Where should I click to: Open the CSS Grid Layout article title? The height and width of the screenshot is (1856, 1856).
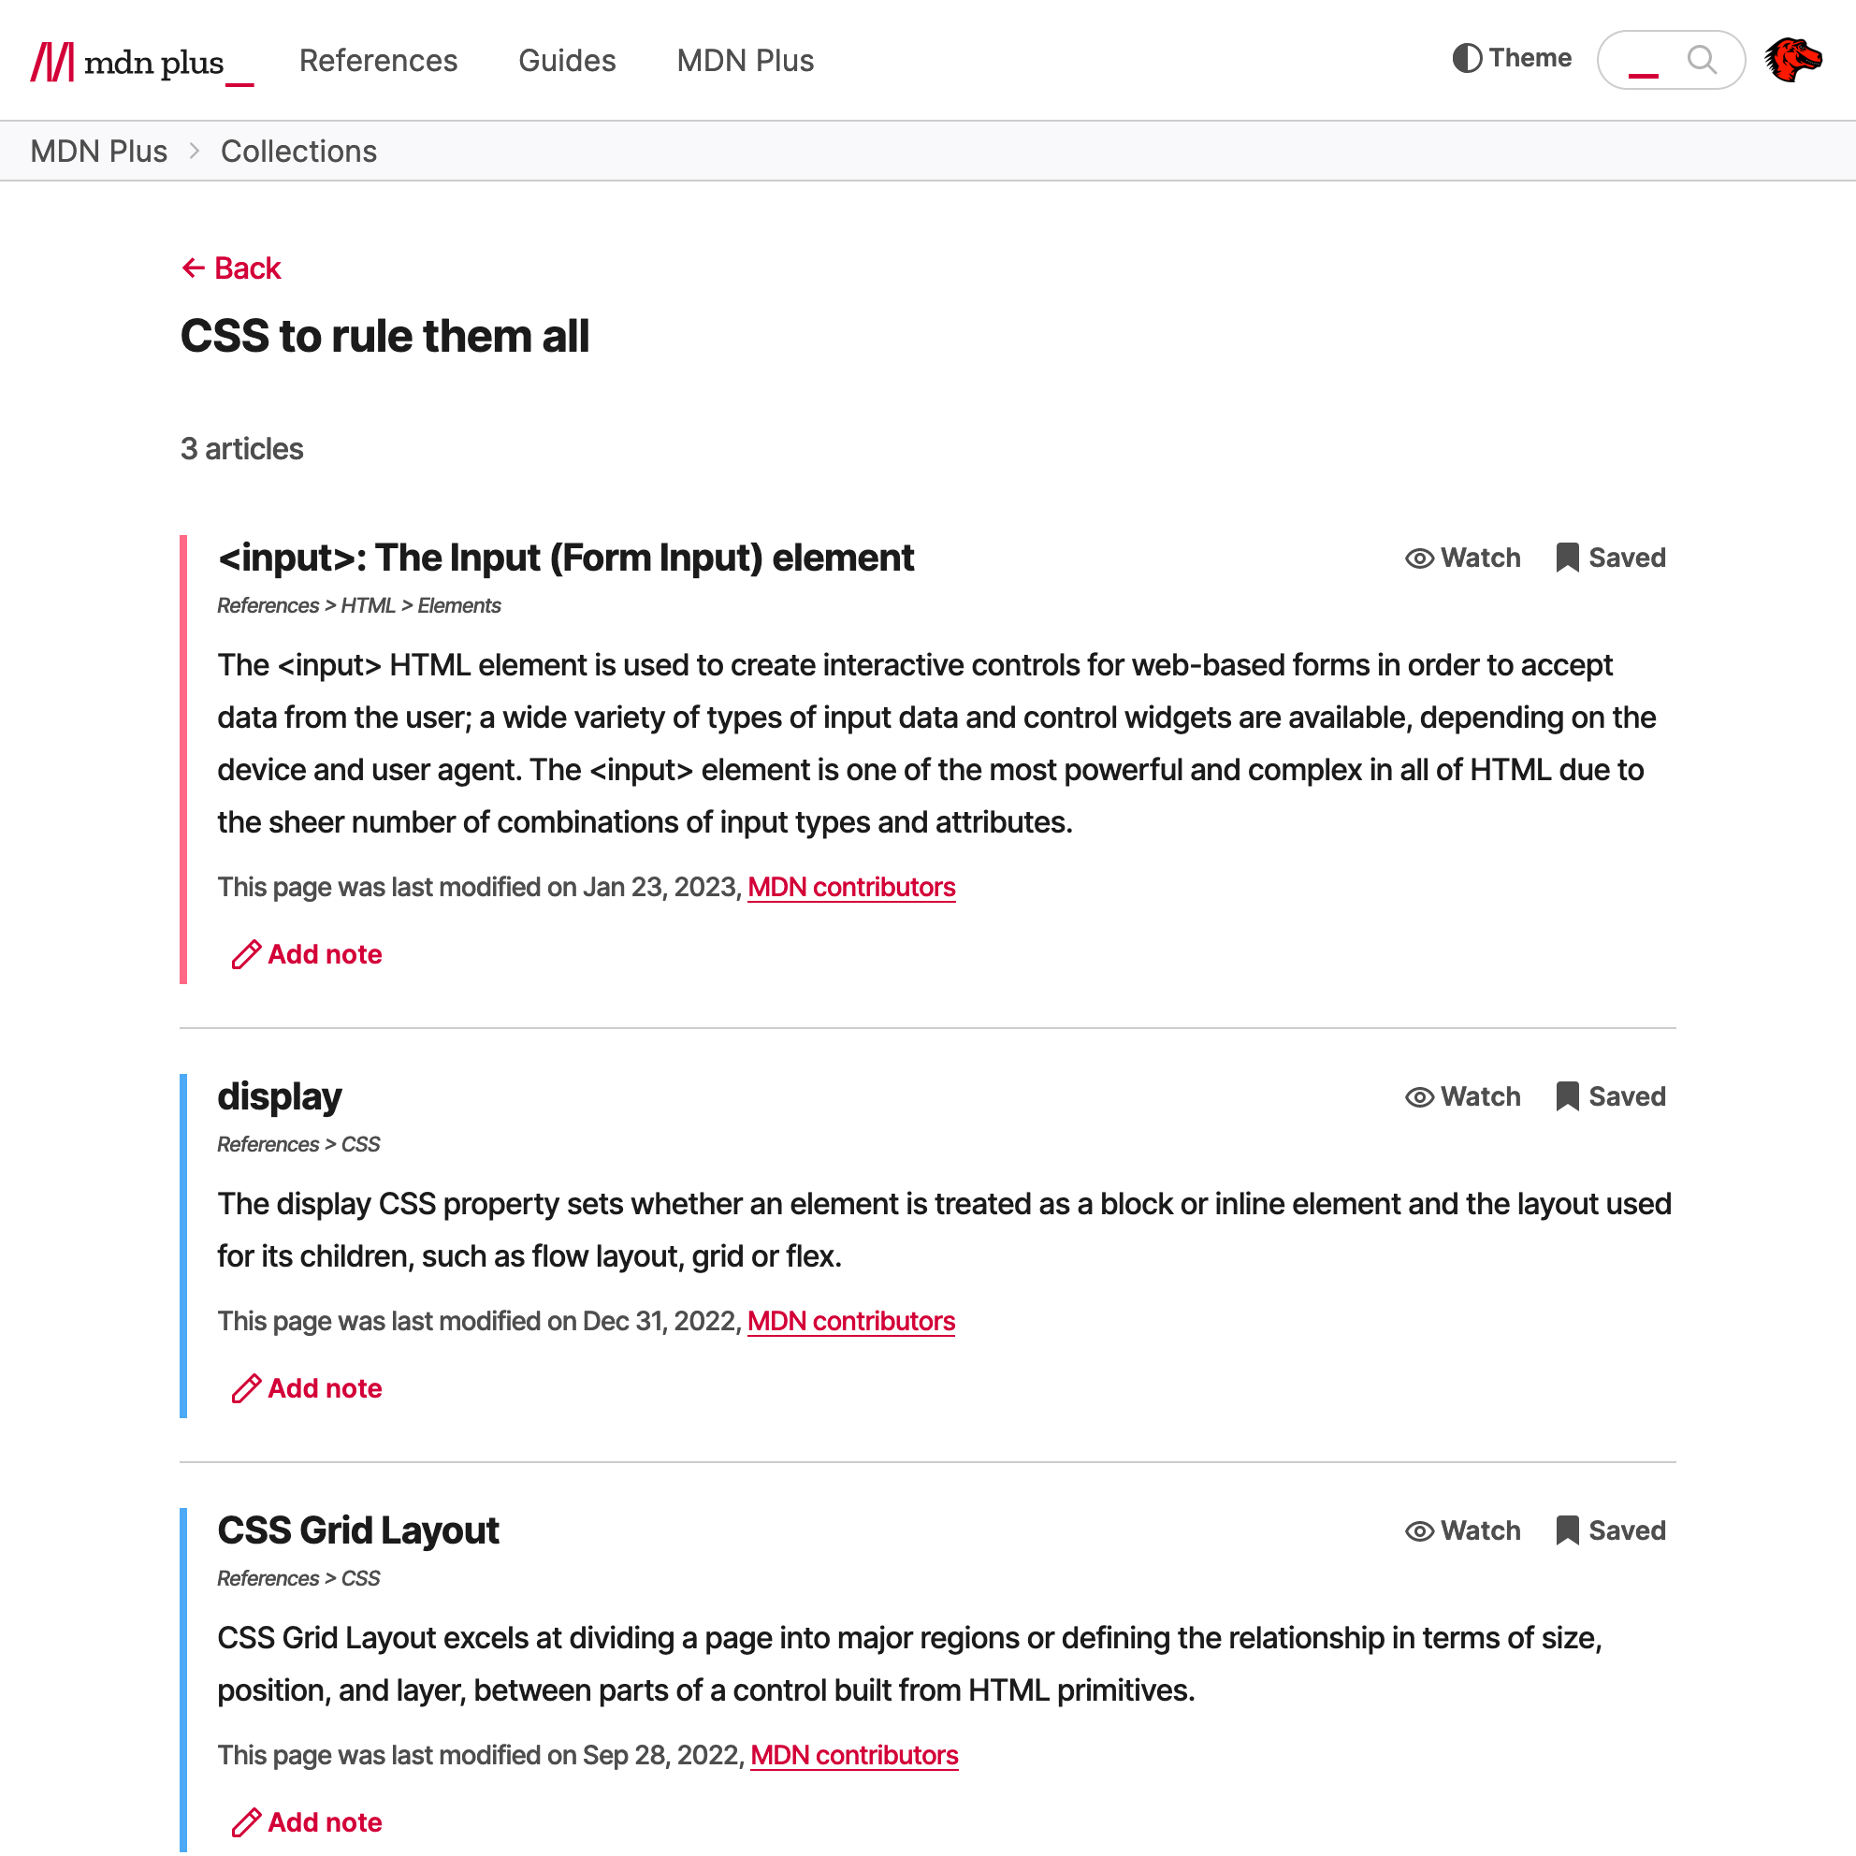click(x=358, y=1531)
